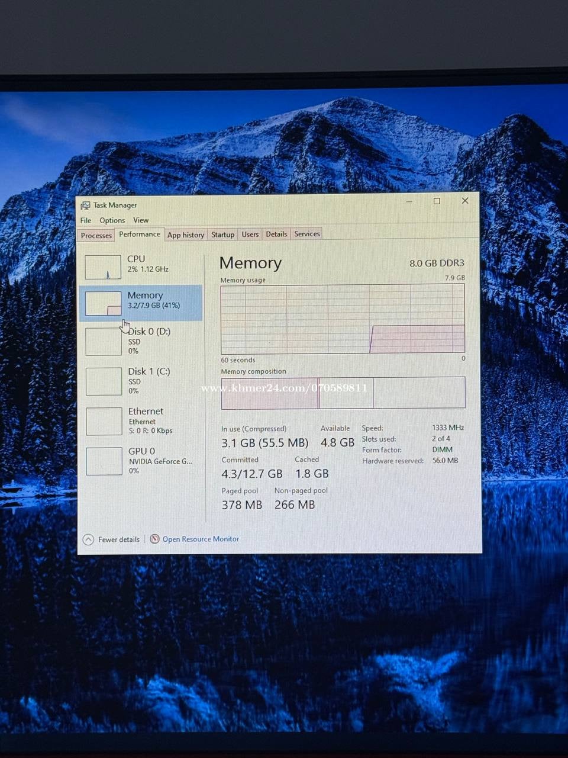Collapse view with Fewer details chevron
Image resolution: width=568 pixels, height=758 pixels.
click(88, 539)
